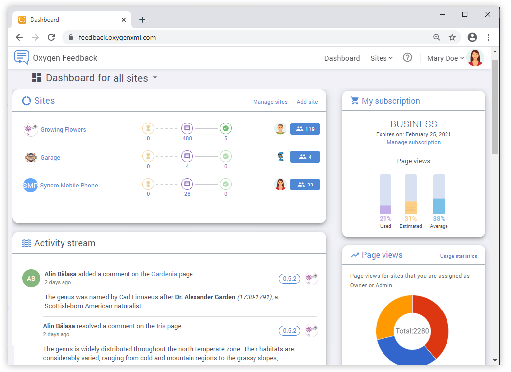
Task: Click version 0.5.2 badge on Iris comment
Action: click(x=289, y=331)
